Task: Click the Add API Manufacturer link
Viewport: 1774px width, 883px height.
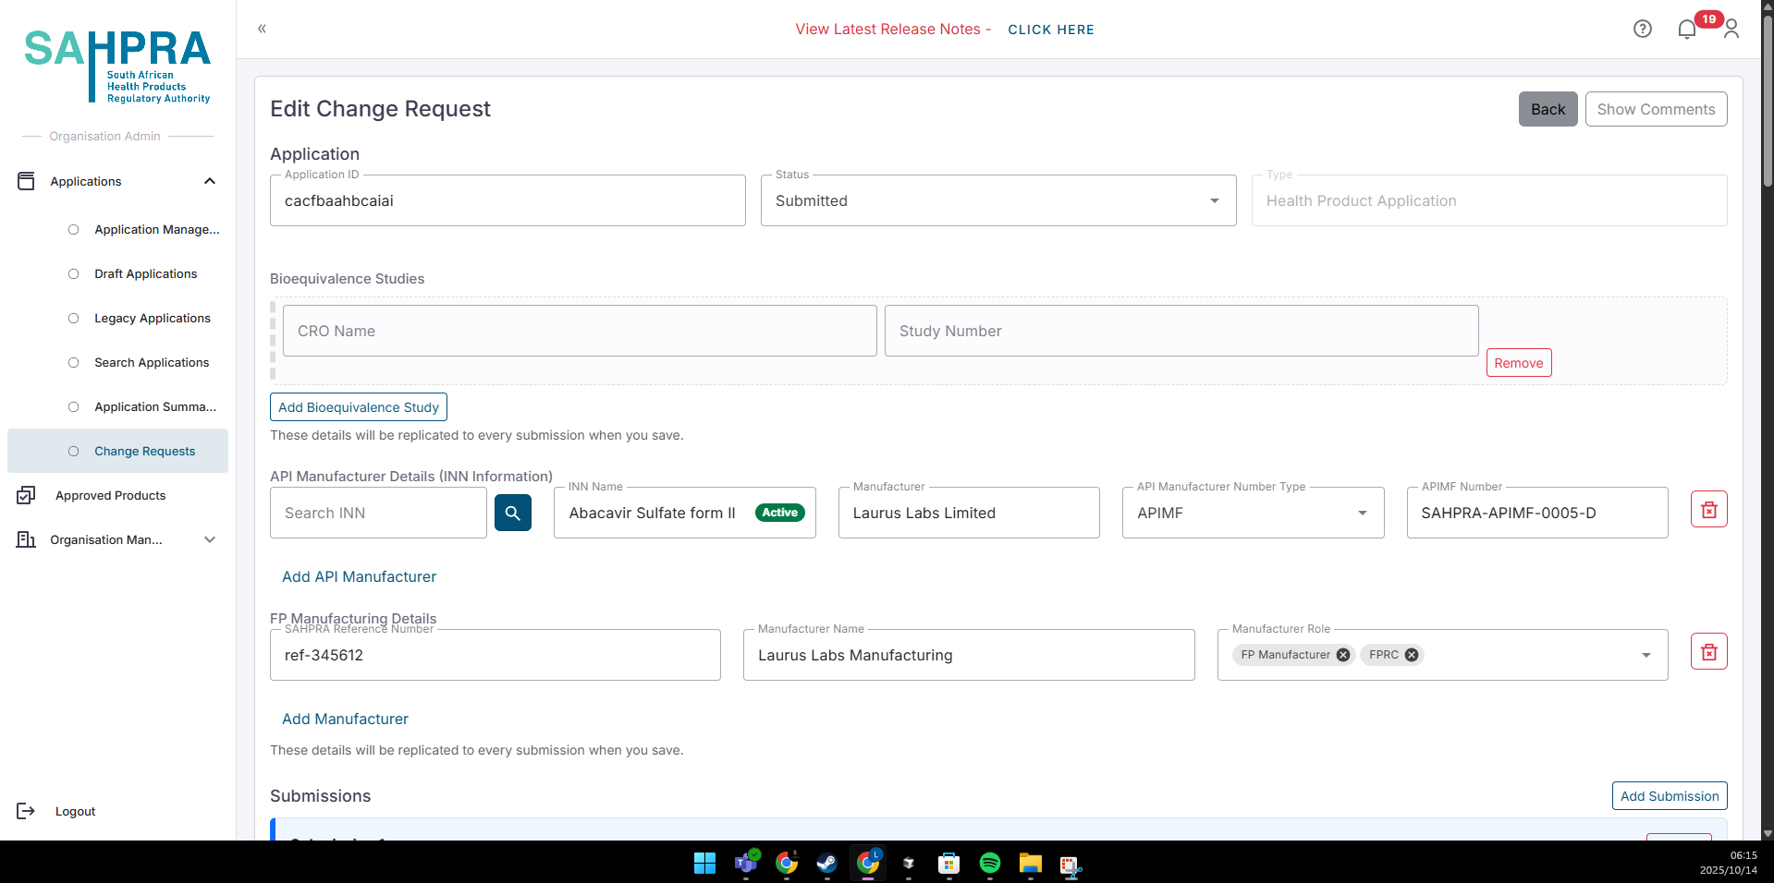Action: point(359,577)
